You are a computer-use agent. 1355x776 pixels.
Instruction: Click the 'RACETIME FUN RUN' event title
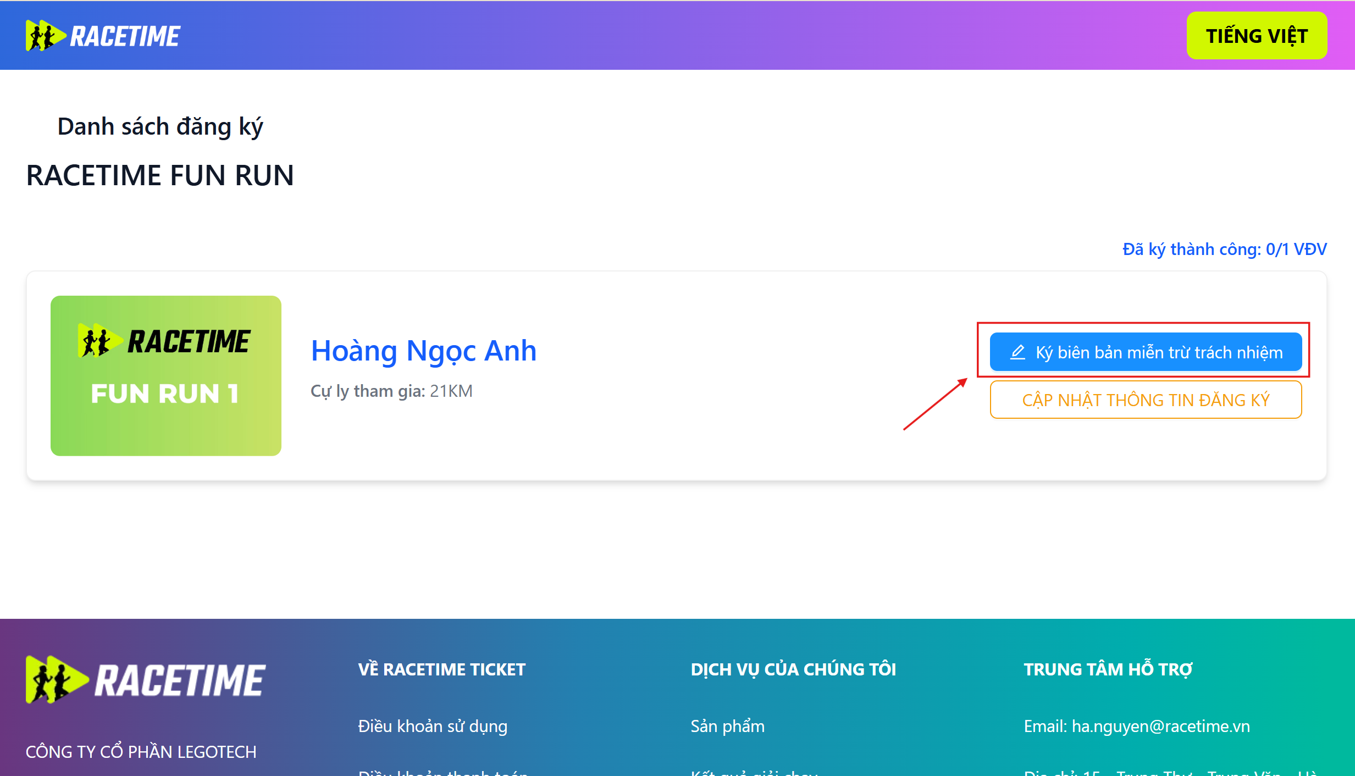(160, 175)
